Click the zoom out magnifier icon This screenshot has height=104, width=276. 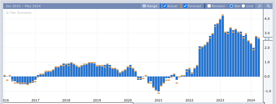[269, 6]
